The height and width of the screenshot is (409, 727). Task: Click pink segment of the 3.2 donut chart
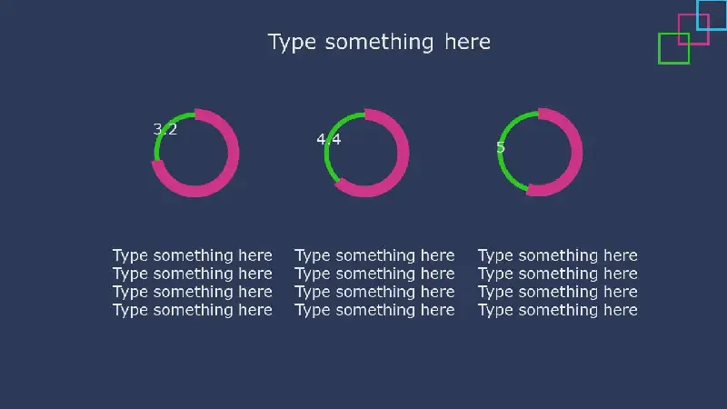click(234, 153)
